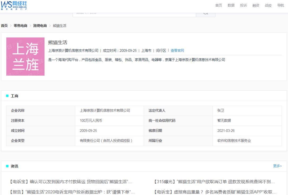Select 首页 in the top navigation
Screen dimensions: 288x195
coord(218,5)
